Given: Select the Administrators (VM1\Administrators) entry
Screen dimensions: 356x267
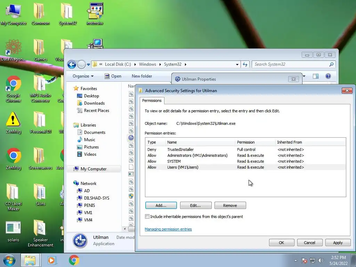Looking at the screenshot, I should pyautogui.click(x=245, y=155).
